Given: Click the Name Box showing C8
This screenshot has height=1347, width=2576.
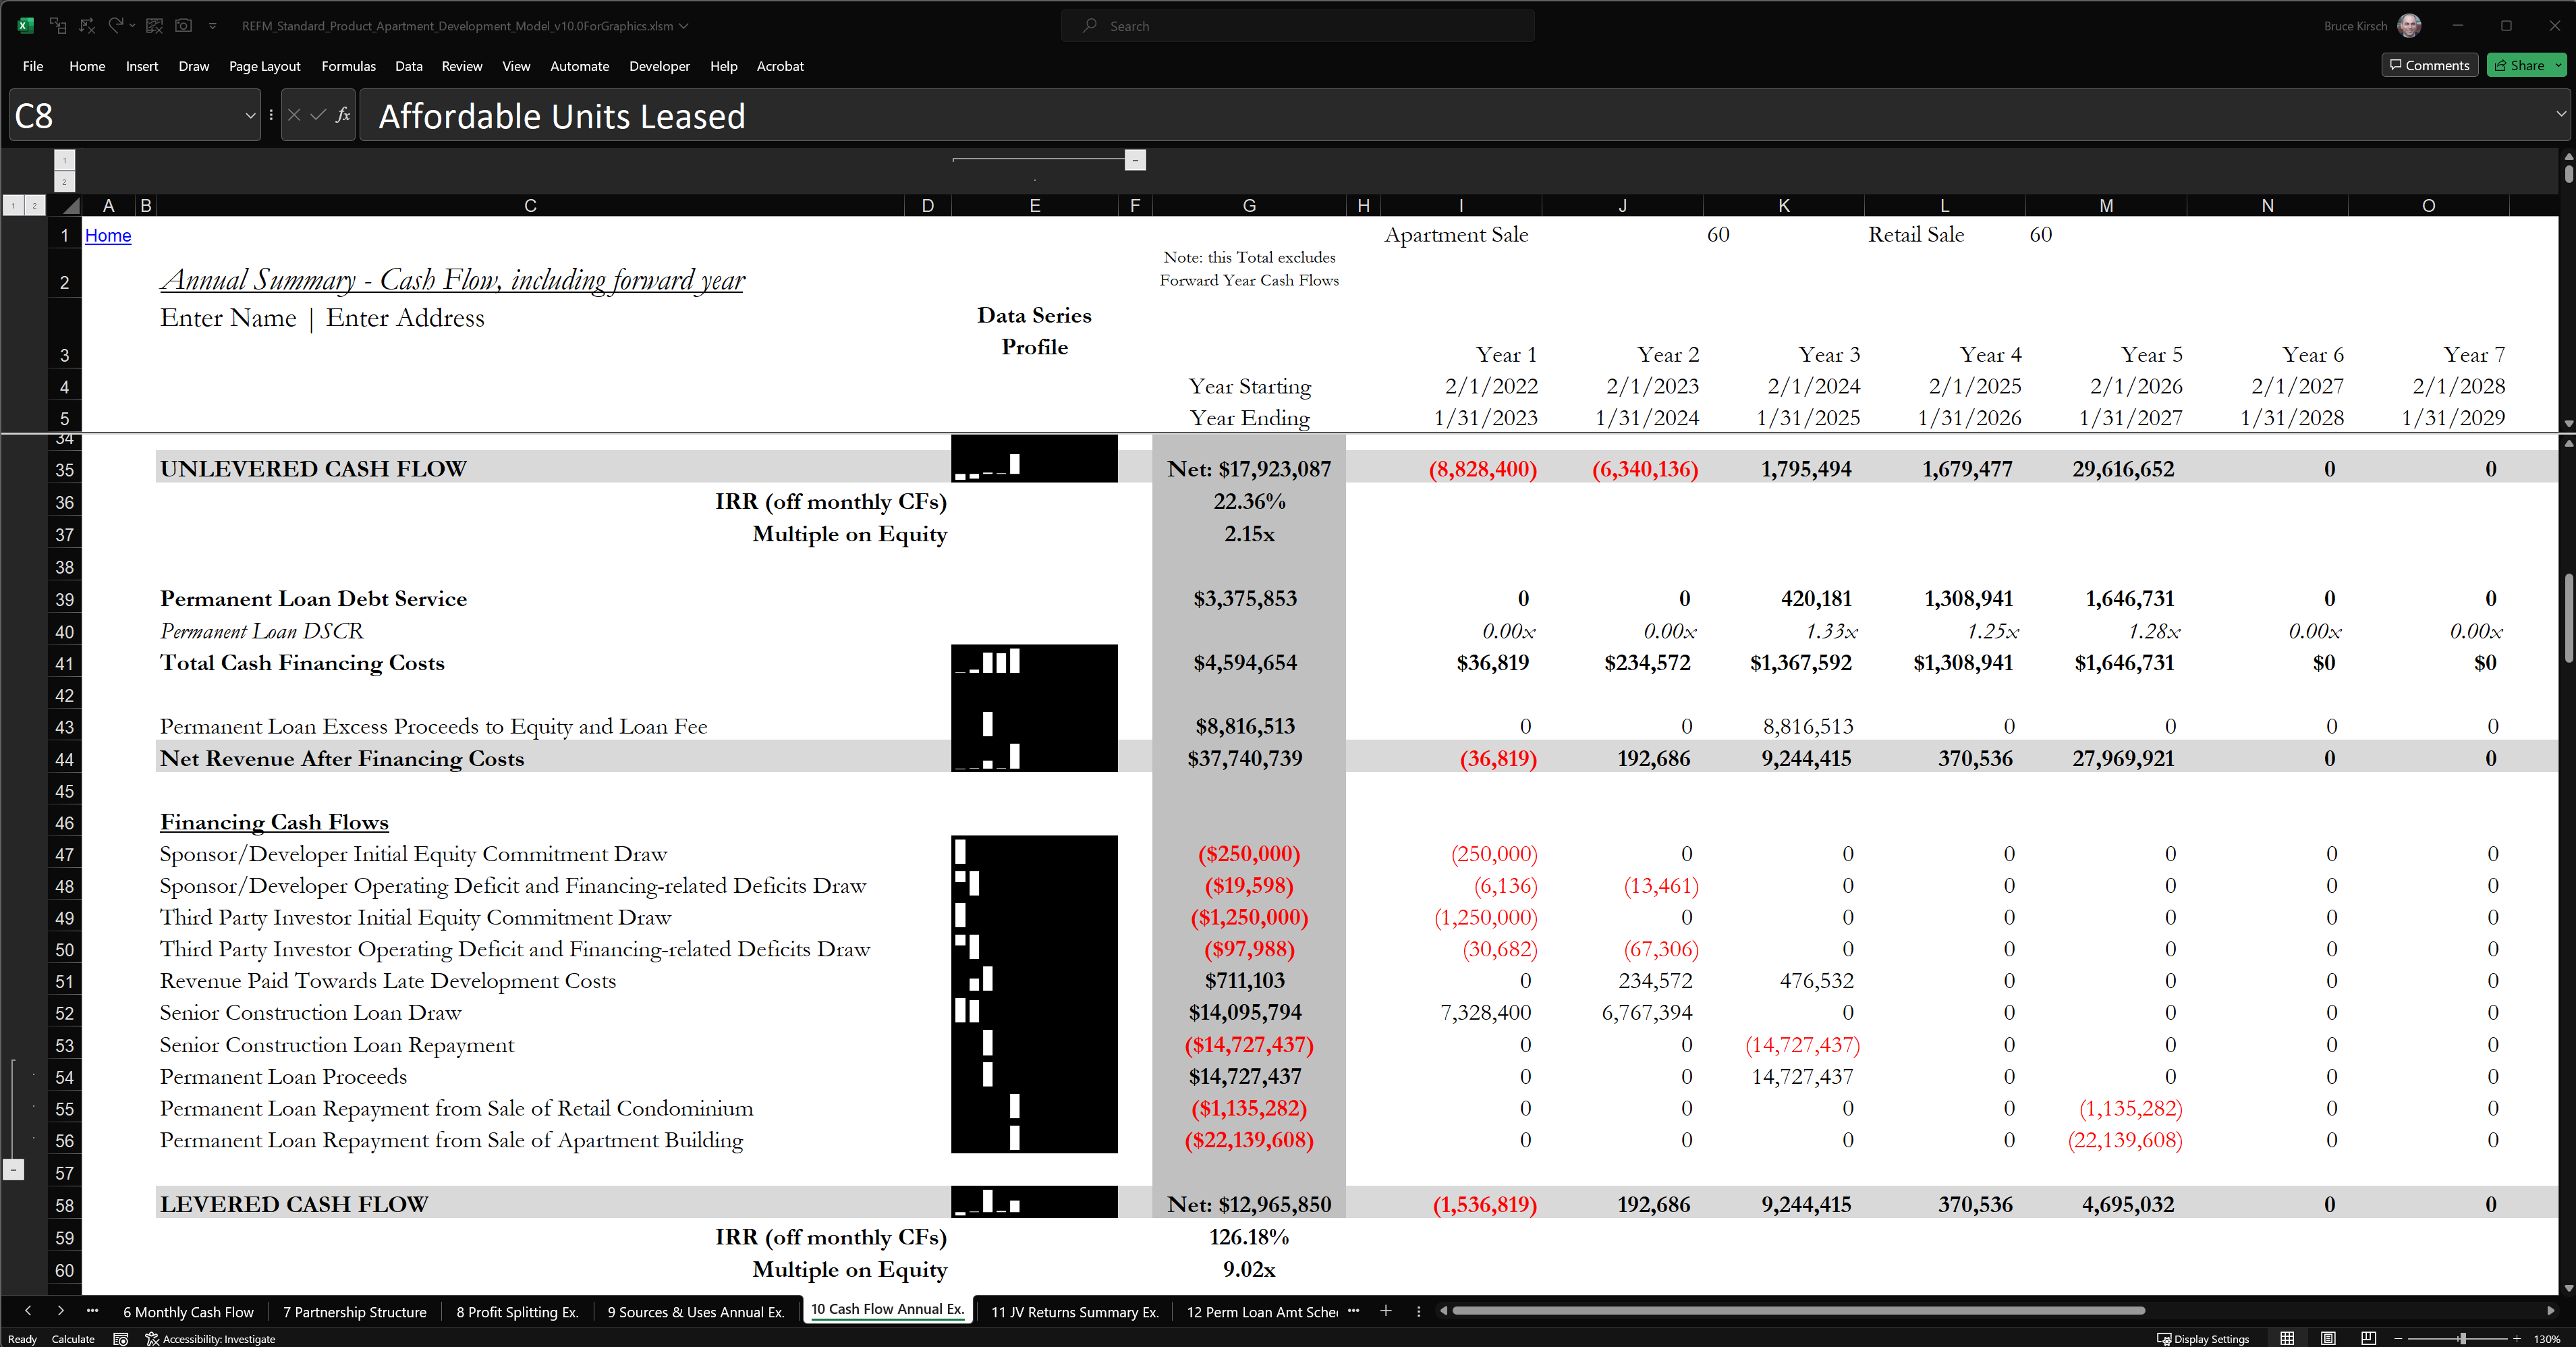Looking at the screenshot, I should pos(125,116).
